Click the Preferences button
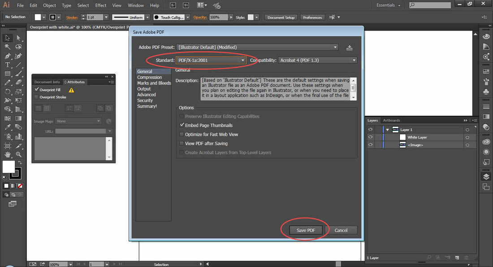This screenshot has width=493, height=267. (x=312, y=17)
